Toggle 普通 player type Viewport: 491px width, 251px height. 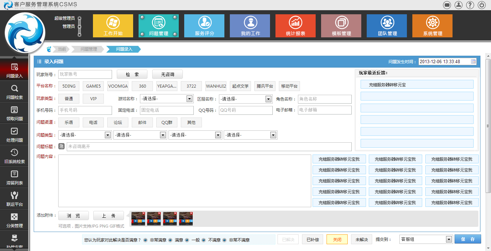point(69,98)
